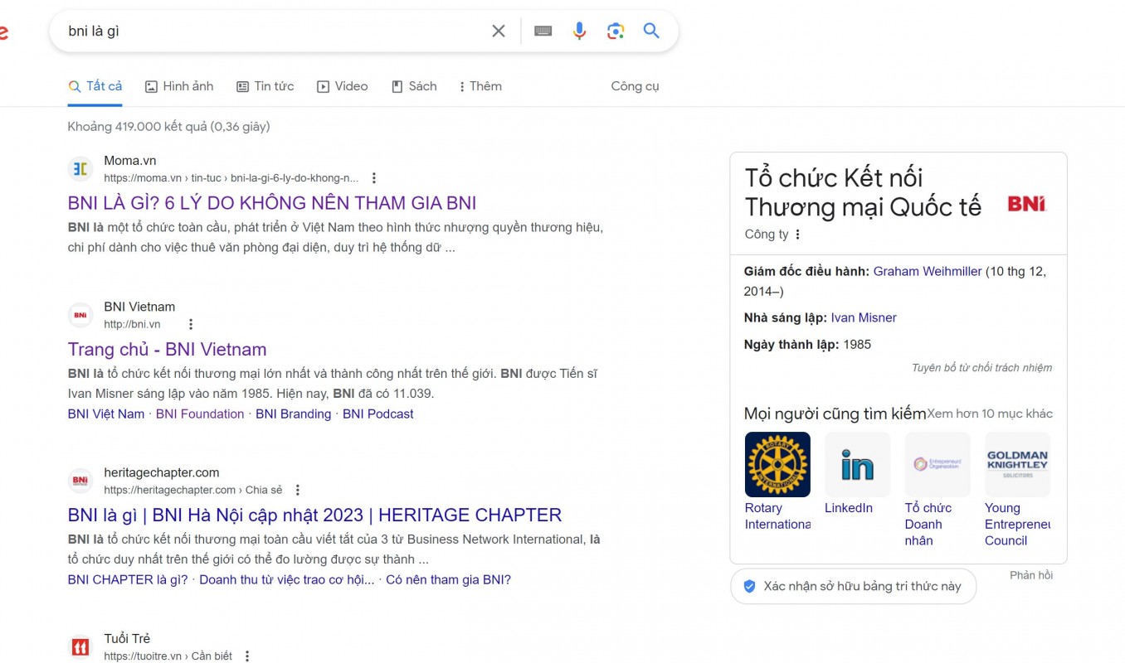
Task: Open Ivan Misner founder link
Action: click(x=863, y=317)
